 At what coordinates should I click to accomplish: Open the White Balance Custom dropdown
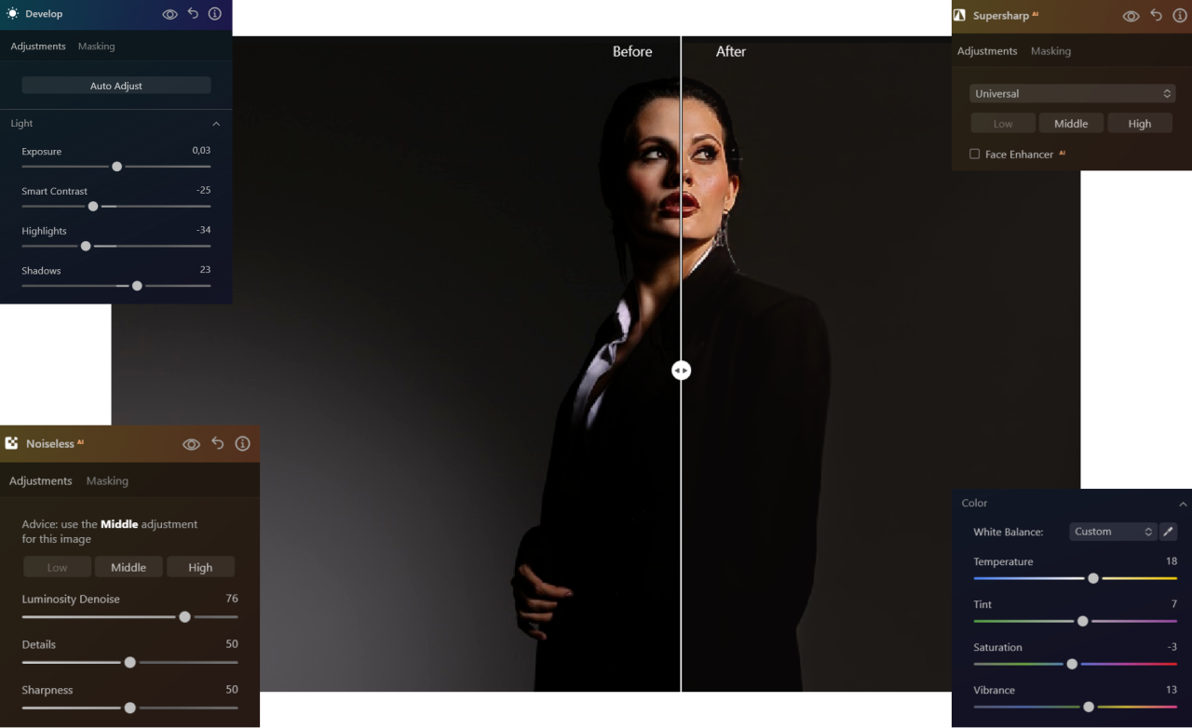[1113, 532]
